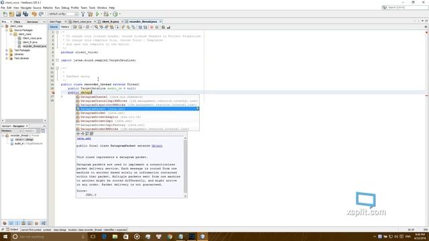This screenshot has height=241, width=429.
Task: Click the error hint bulb on line 16
Action: tap(53, 92)
